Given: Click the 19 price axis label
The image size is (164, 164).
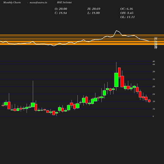Looking at the screenshot, I should (x=154, y=101).
